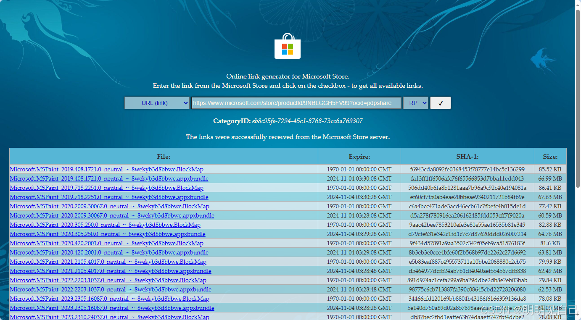Click SHA-1 hash 891d974ac1cefa799a9ba29ddbe2db8e2eb03bab
This screenshot has width=581, height=320.
[467, 280]
